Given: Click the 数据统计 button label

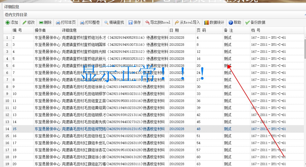Looking at the screenshot, I should [217, 22].
